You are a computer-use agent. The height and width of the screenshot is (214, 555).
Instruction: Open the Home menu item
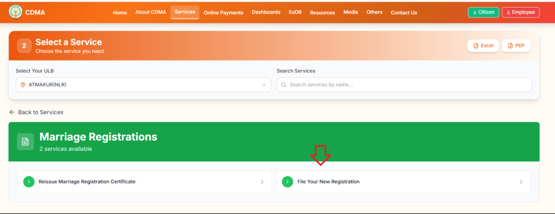(x=120, y=12)
